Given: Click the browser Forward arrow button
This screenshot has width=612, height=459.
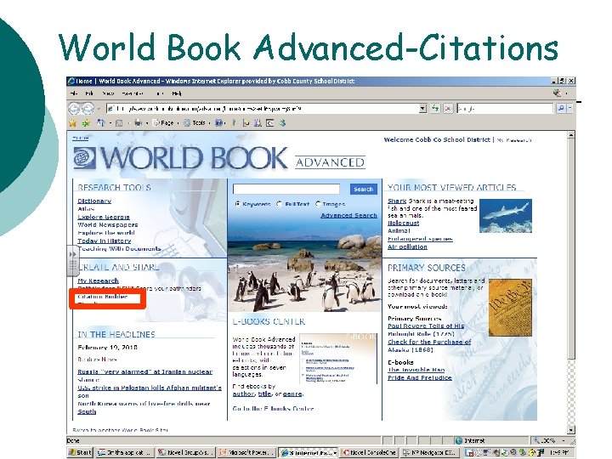Looking at the screenshot, I should coord(88,108).
